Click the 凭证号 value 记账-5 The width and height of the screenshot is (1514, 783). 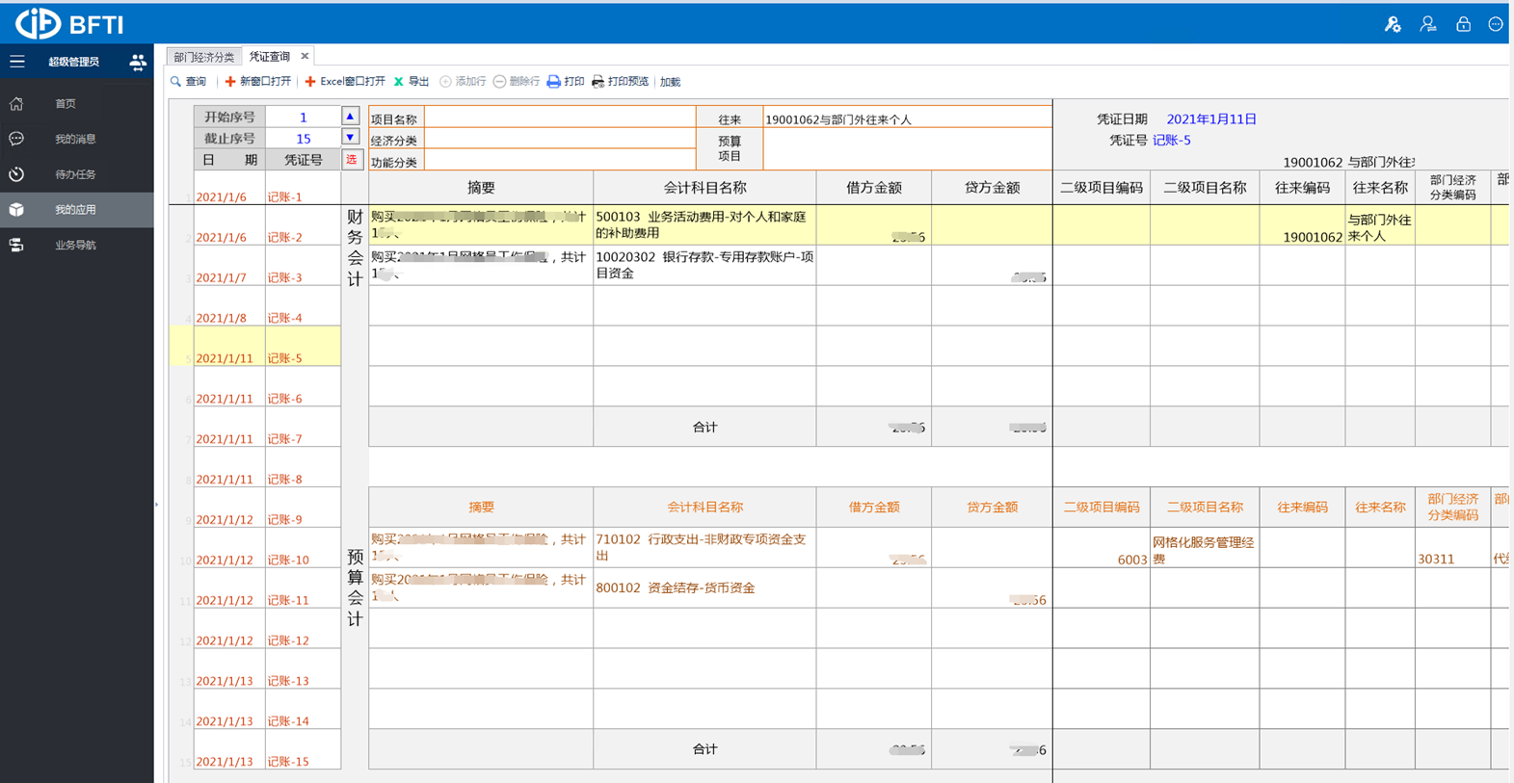point(1172,141)
